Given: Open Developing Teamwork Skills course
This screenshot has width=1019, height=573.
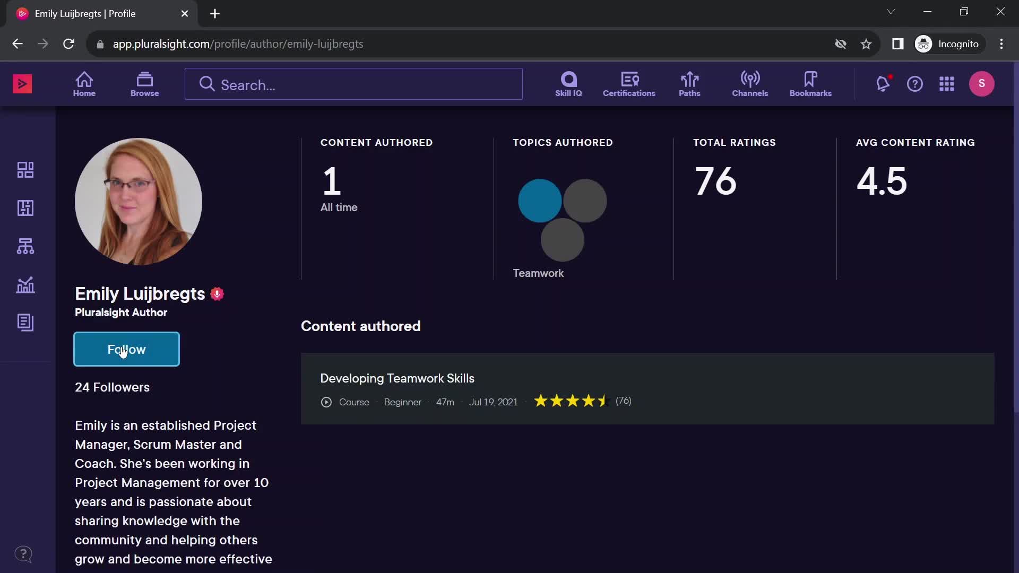Looking at the screenshot, I should (397, 378).
